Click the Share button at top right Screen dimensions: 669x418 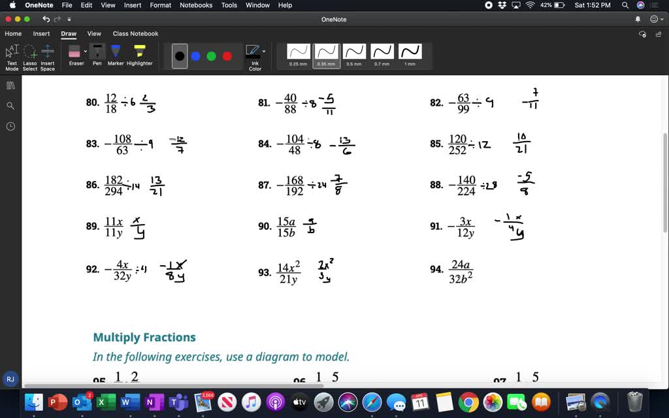(658, 33)
